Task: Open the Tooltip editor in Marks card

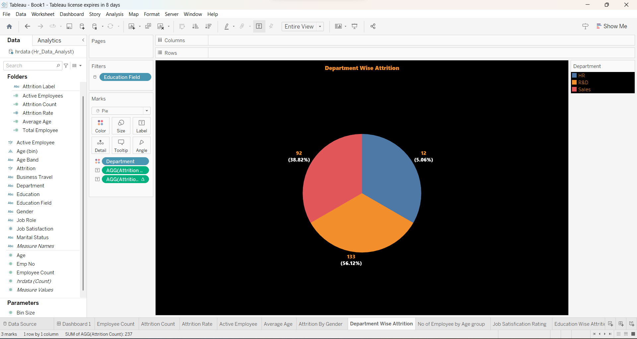Action: (121, 145)
